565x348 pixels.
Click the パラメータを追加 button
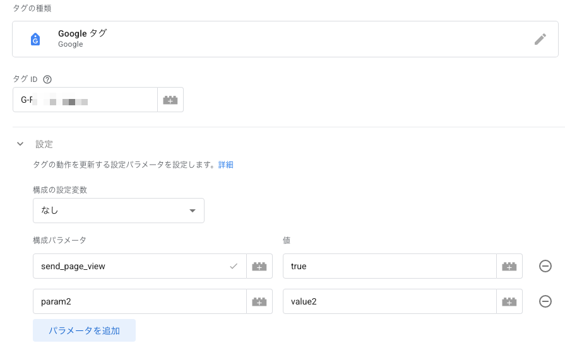[x=85, y=330]
